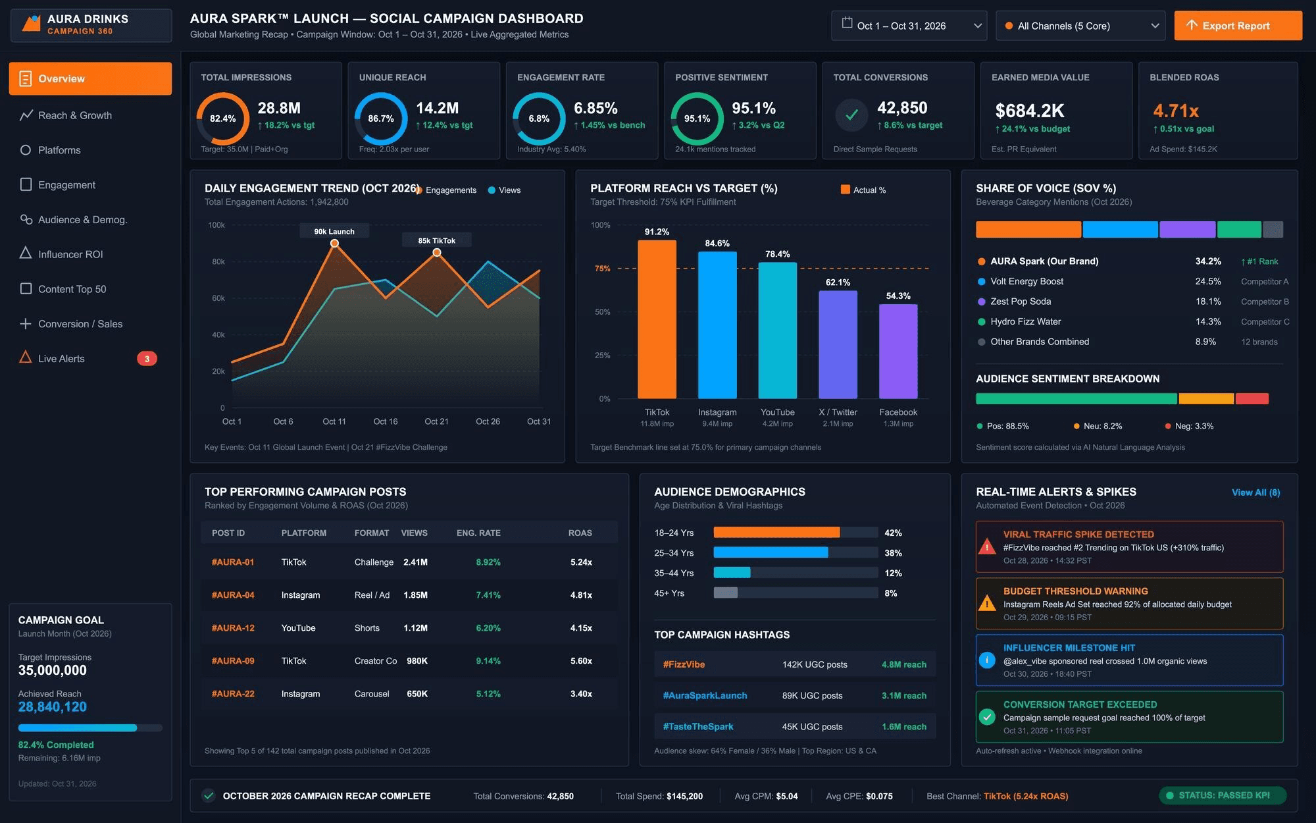Click the calendar icon in date selector
Image resolution: width=1316 pixels, height=823 pixels.
point(847,23)
